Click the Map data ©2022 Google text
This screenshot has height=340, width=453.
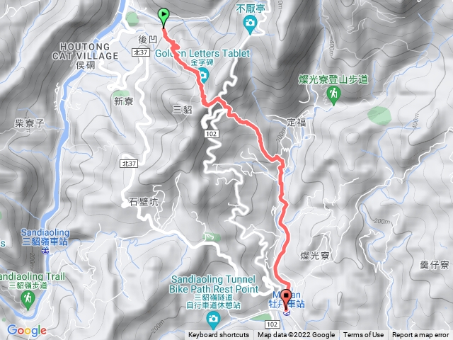tap(296, 335)
